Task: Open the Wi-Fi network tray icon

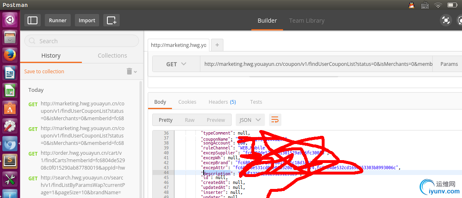Action: [439, 5]
